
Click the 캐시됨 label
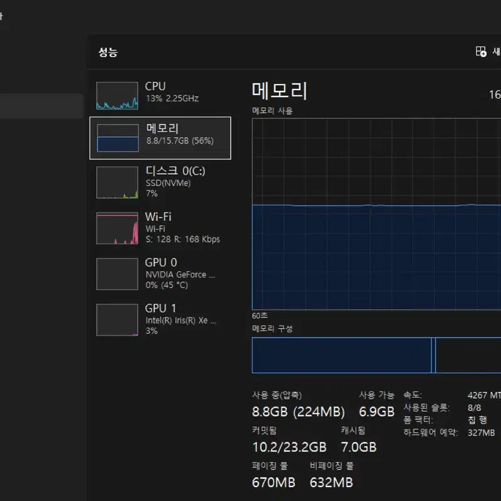pyautogui.click(x=353, y=430)
